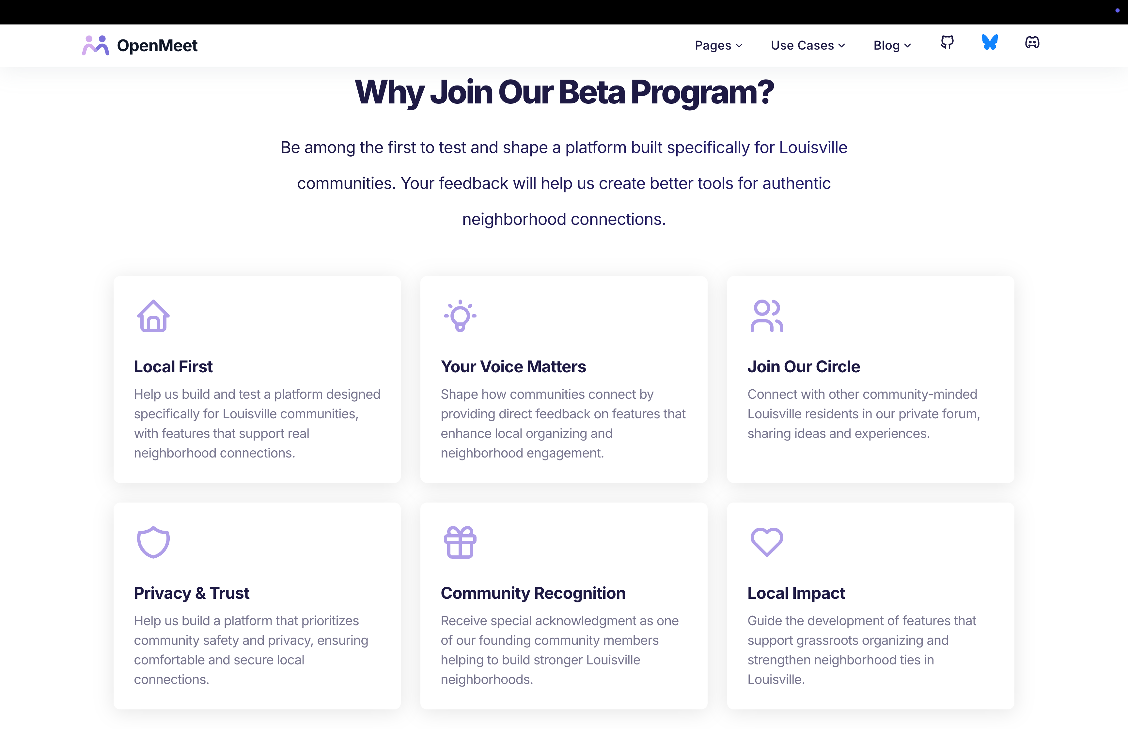Viewport: 1128px width, 729px height.
Task: Click the lightbulb icon above Your Voice Matters
Action: click(460, 316)
